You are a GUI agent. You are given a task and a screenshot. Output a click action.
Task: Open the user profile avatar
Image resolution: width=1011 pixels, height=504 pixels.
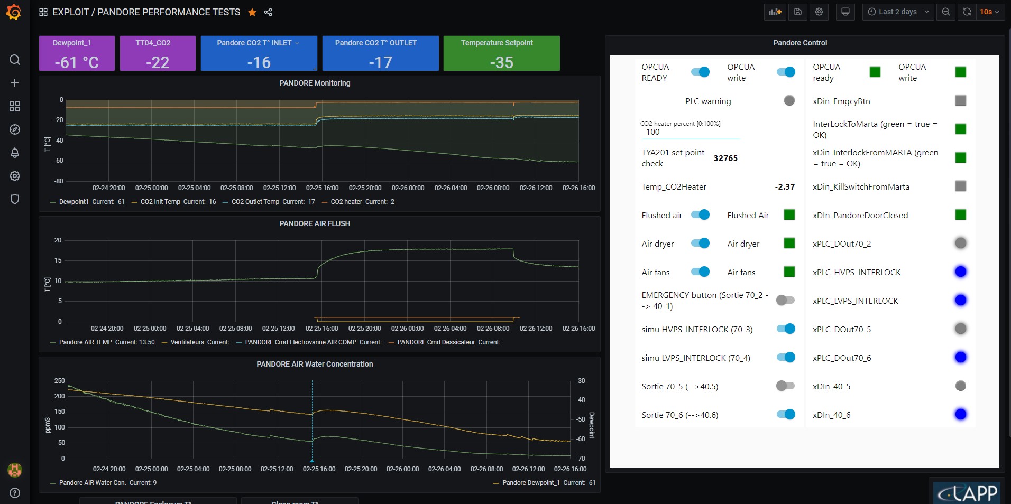coord(15,470)
